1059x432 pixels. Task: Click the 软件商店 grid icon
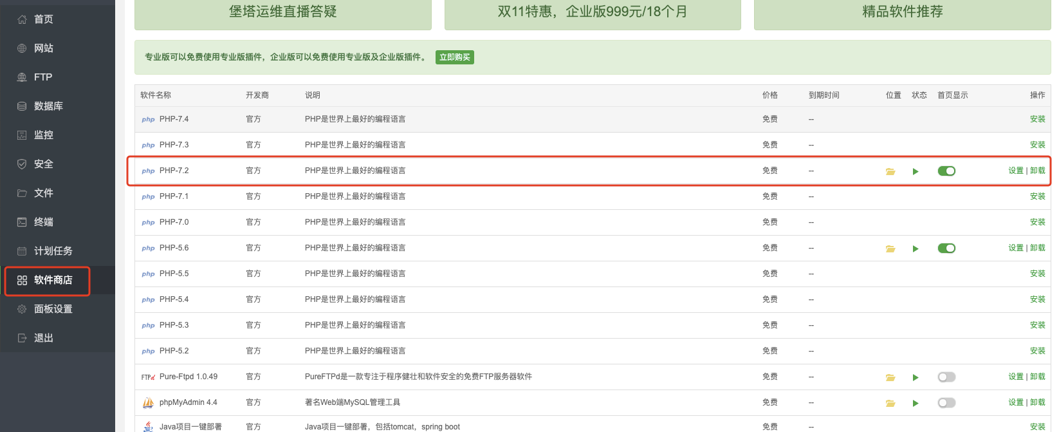point(22,280)
